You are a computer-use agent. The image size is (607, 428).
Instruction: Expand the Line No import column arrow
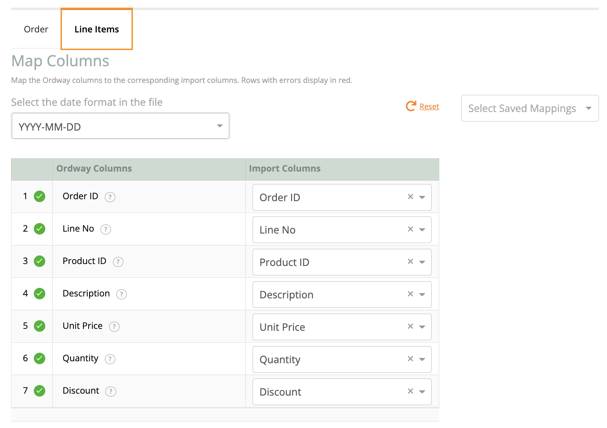(422, 230)
